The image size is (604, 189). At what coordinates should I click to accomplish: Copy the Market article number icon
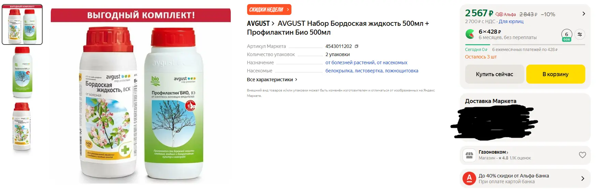[x=357, y=46]
